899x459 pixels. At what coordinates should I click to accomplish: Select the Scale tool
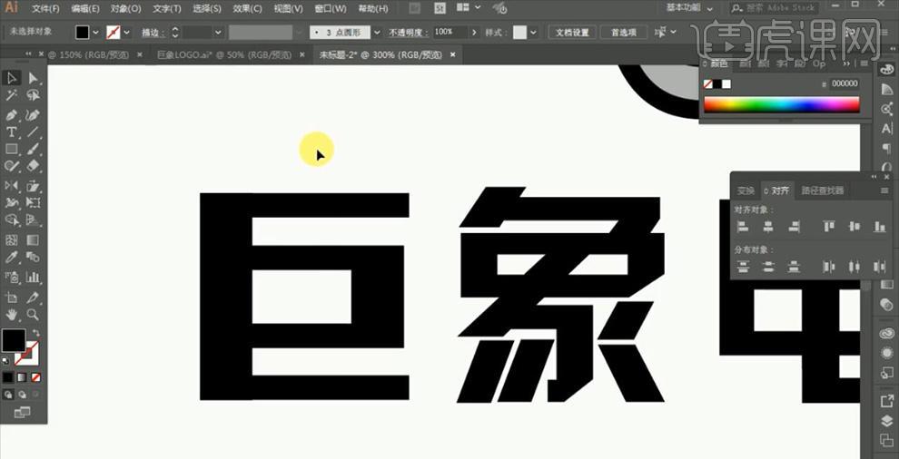pos(34,185)
